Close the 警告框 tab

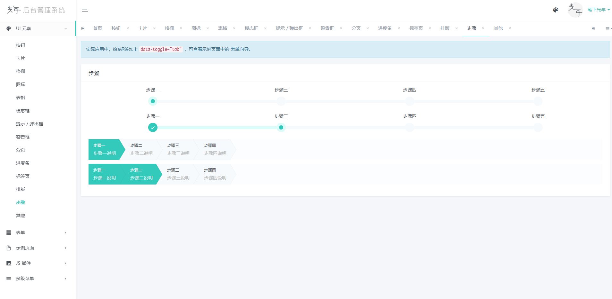(341, 28)
